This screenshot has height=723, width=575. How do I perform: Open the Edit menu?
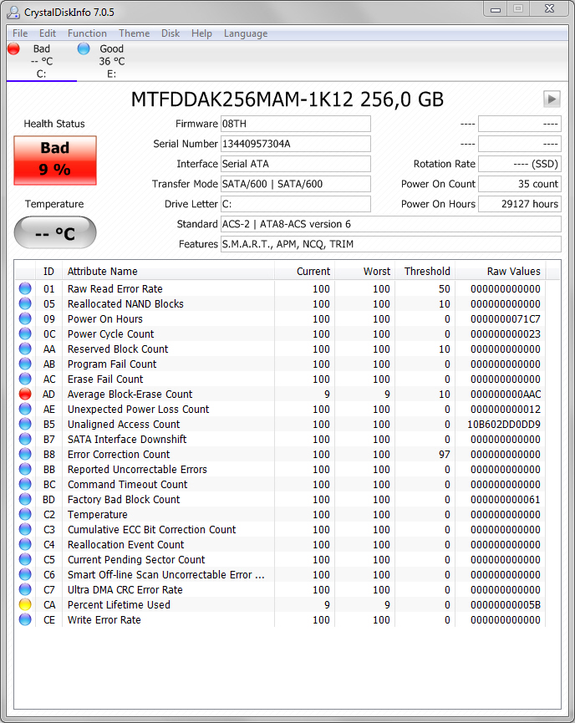click(x=48, y=33)
